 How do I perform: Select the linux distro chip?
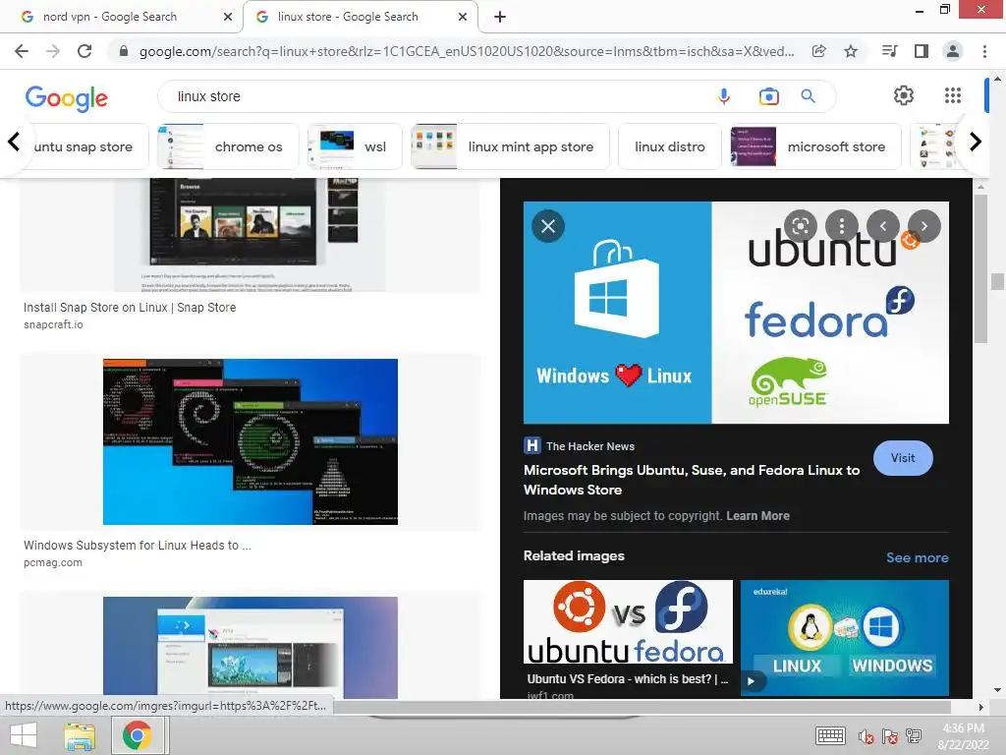point(670,146)
